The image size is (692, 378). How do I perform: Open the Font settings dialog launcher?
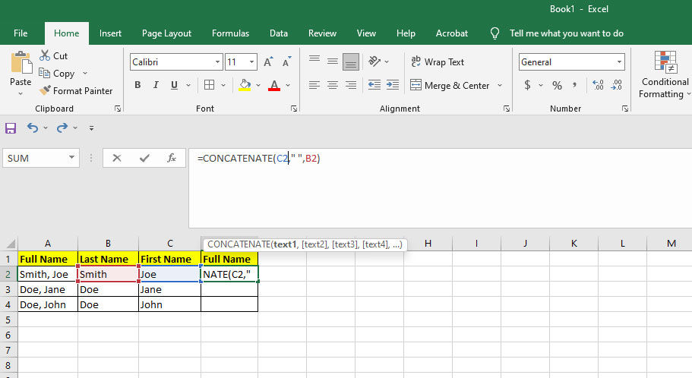pyautogui.click(x=294, y=109)
